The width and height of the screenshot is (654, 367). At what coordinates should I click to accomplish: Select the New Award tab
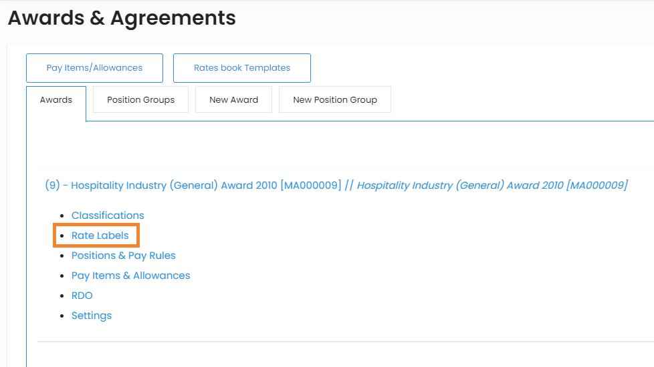(x=233, y=100)
